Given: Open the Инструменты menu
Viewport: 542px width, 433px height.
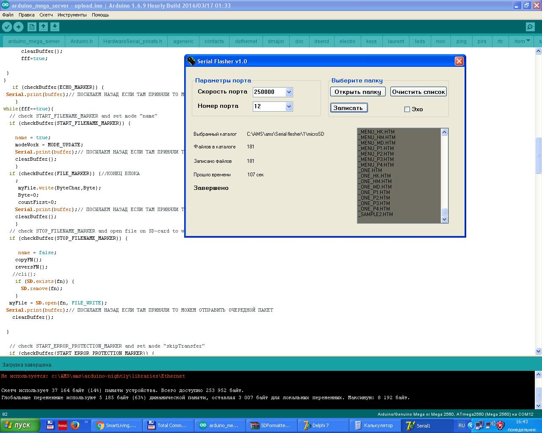Looking at the screenshot, I should tap(72, 15).
